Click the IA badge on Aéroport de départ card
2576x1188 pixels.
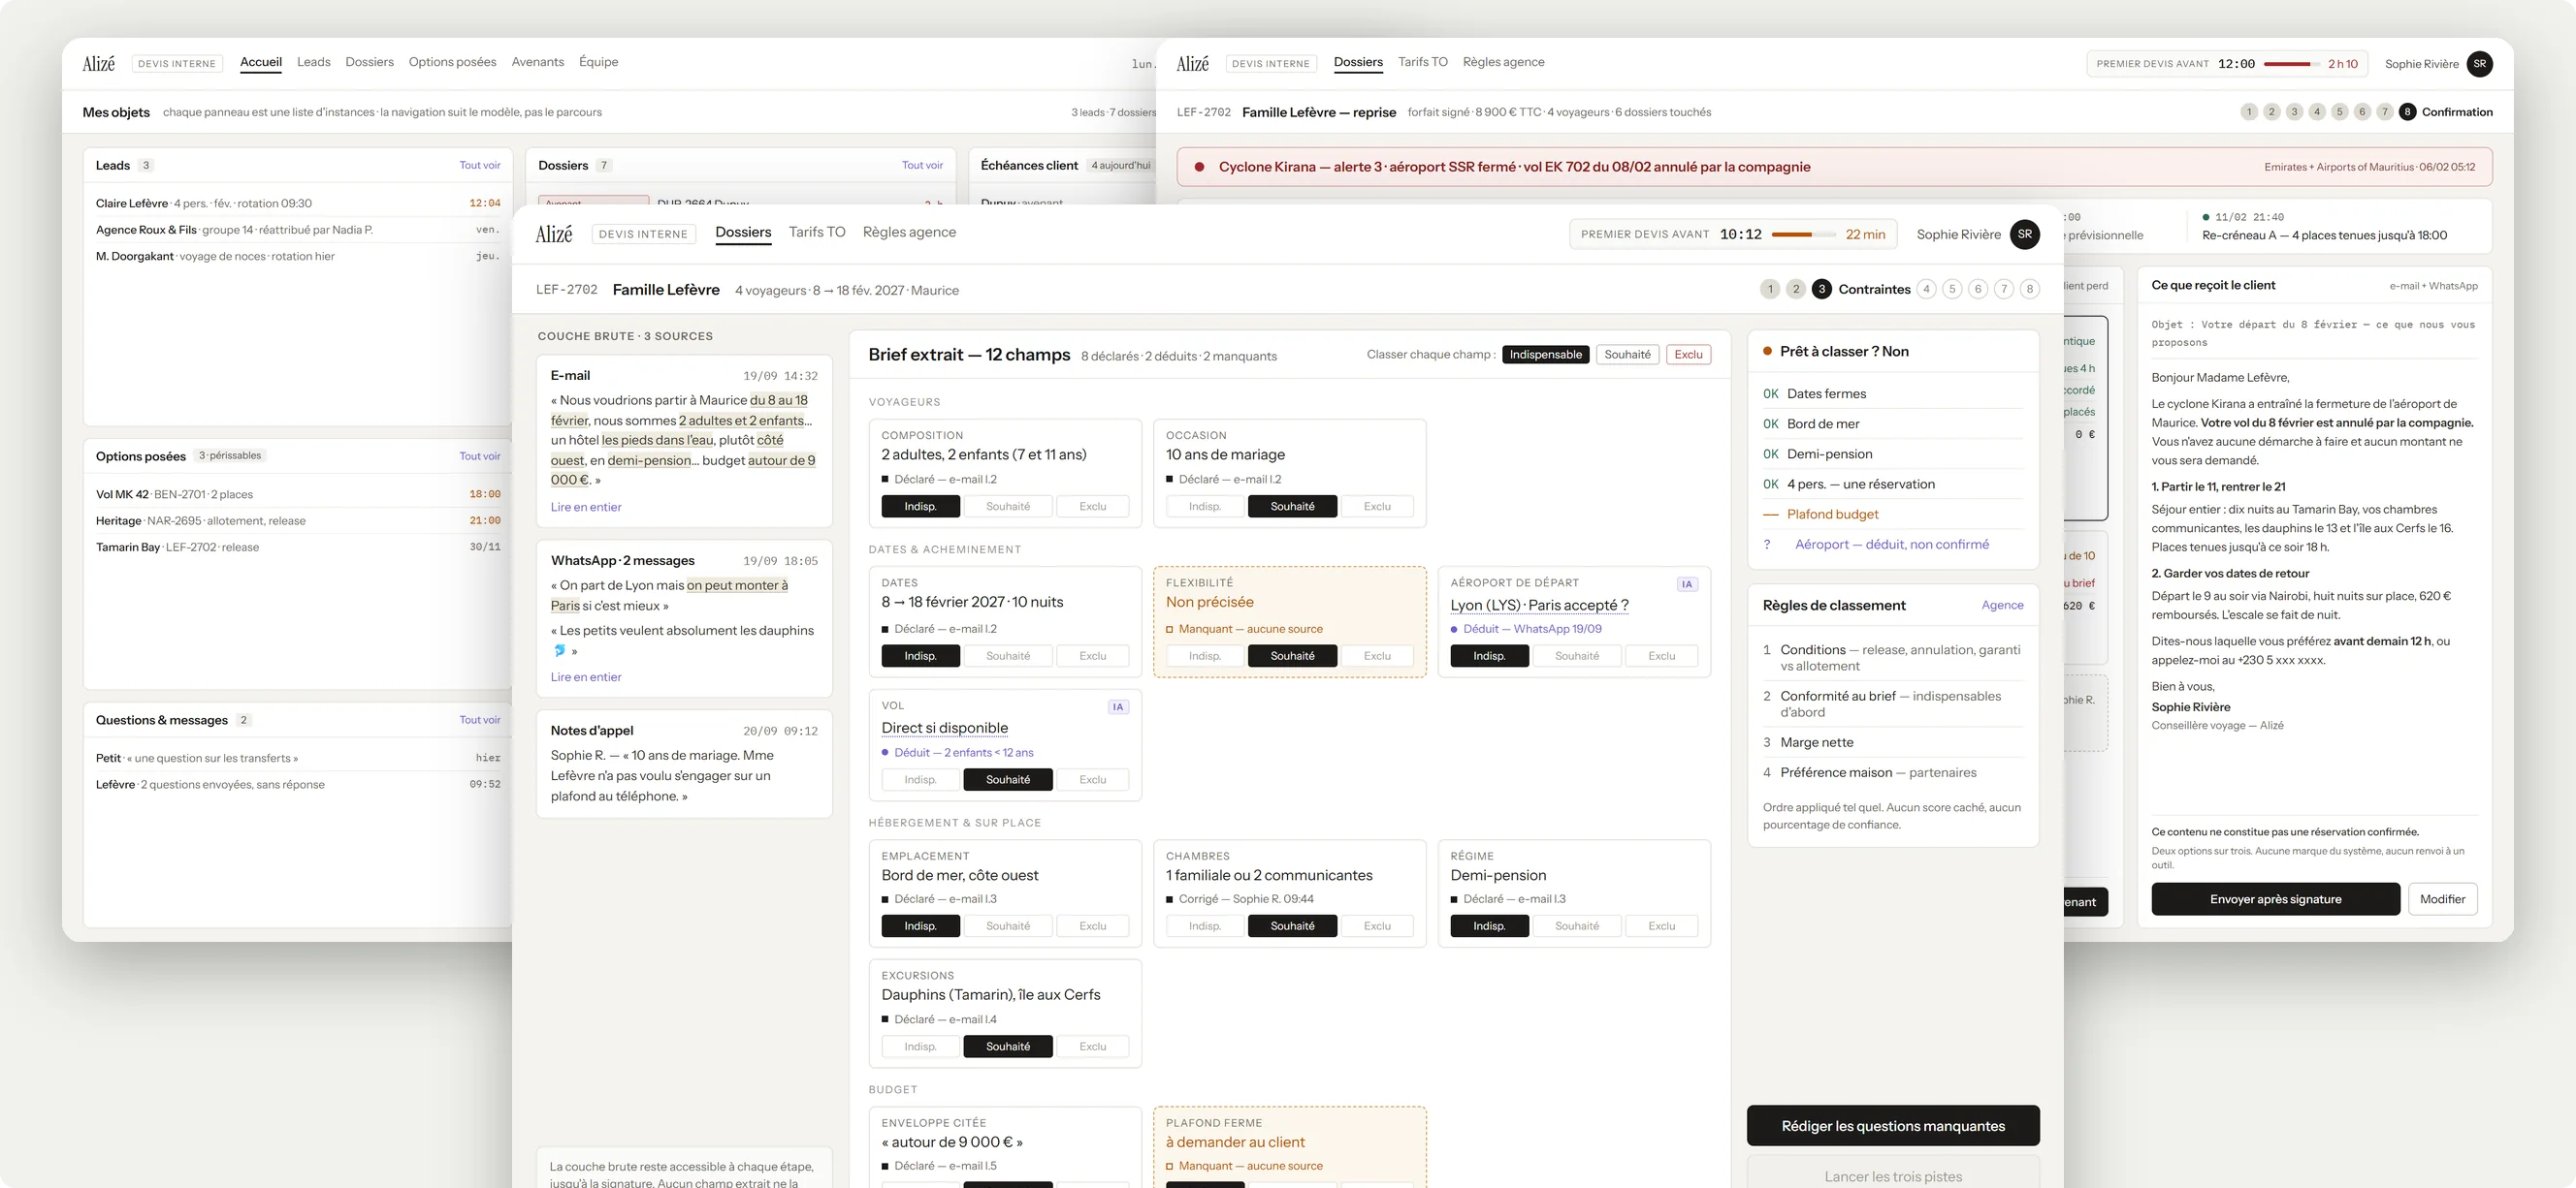click(x=1687, y=583)
